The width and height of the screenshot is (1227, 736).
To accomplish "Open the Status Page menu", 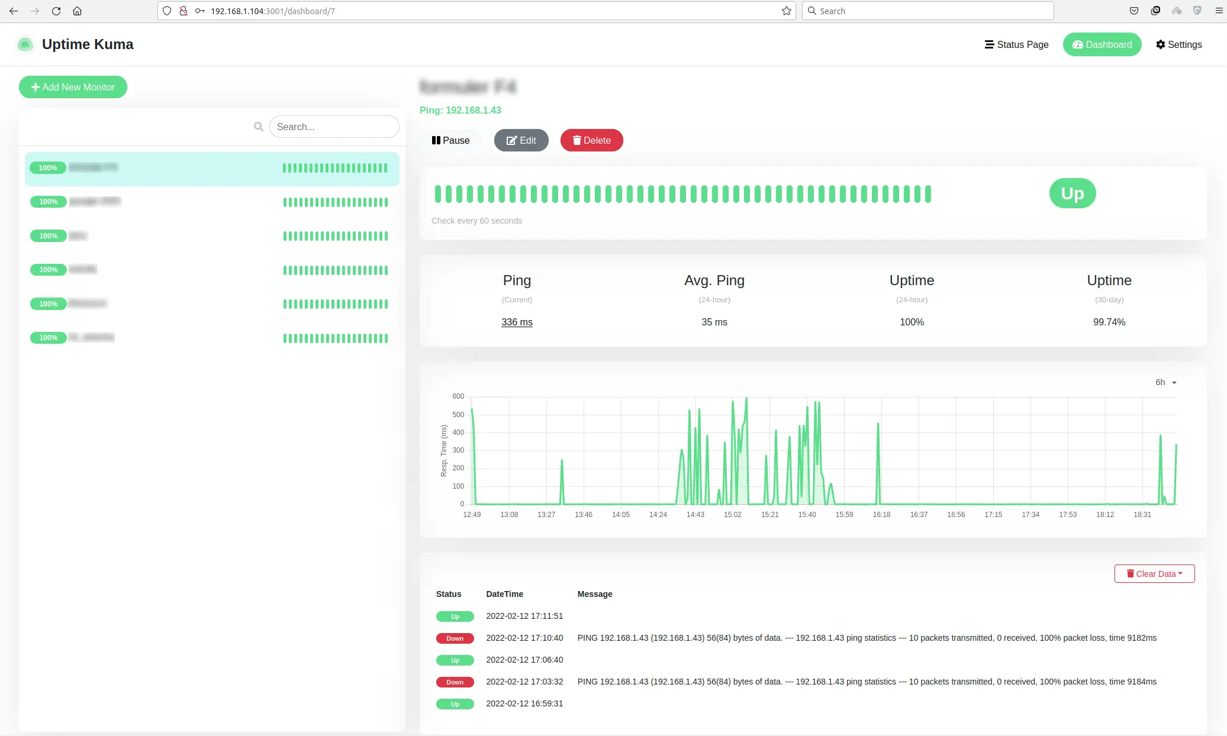I will [1016, 44].
